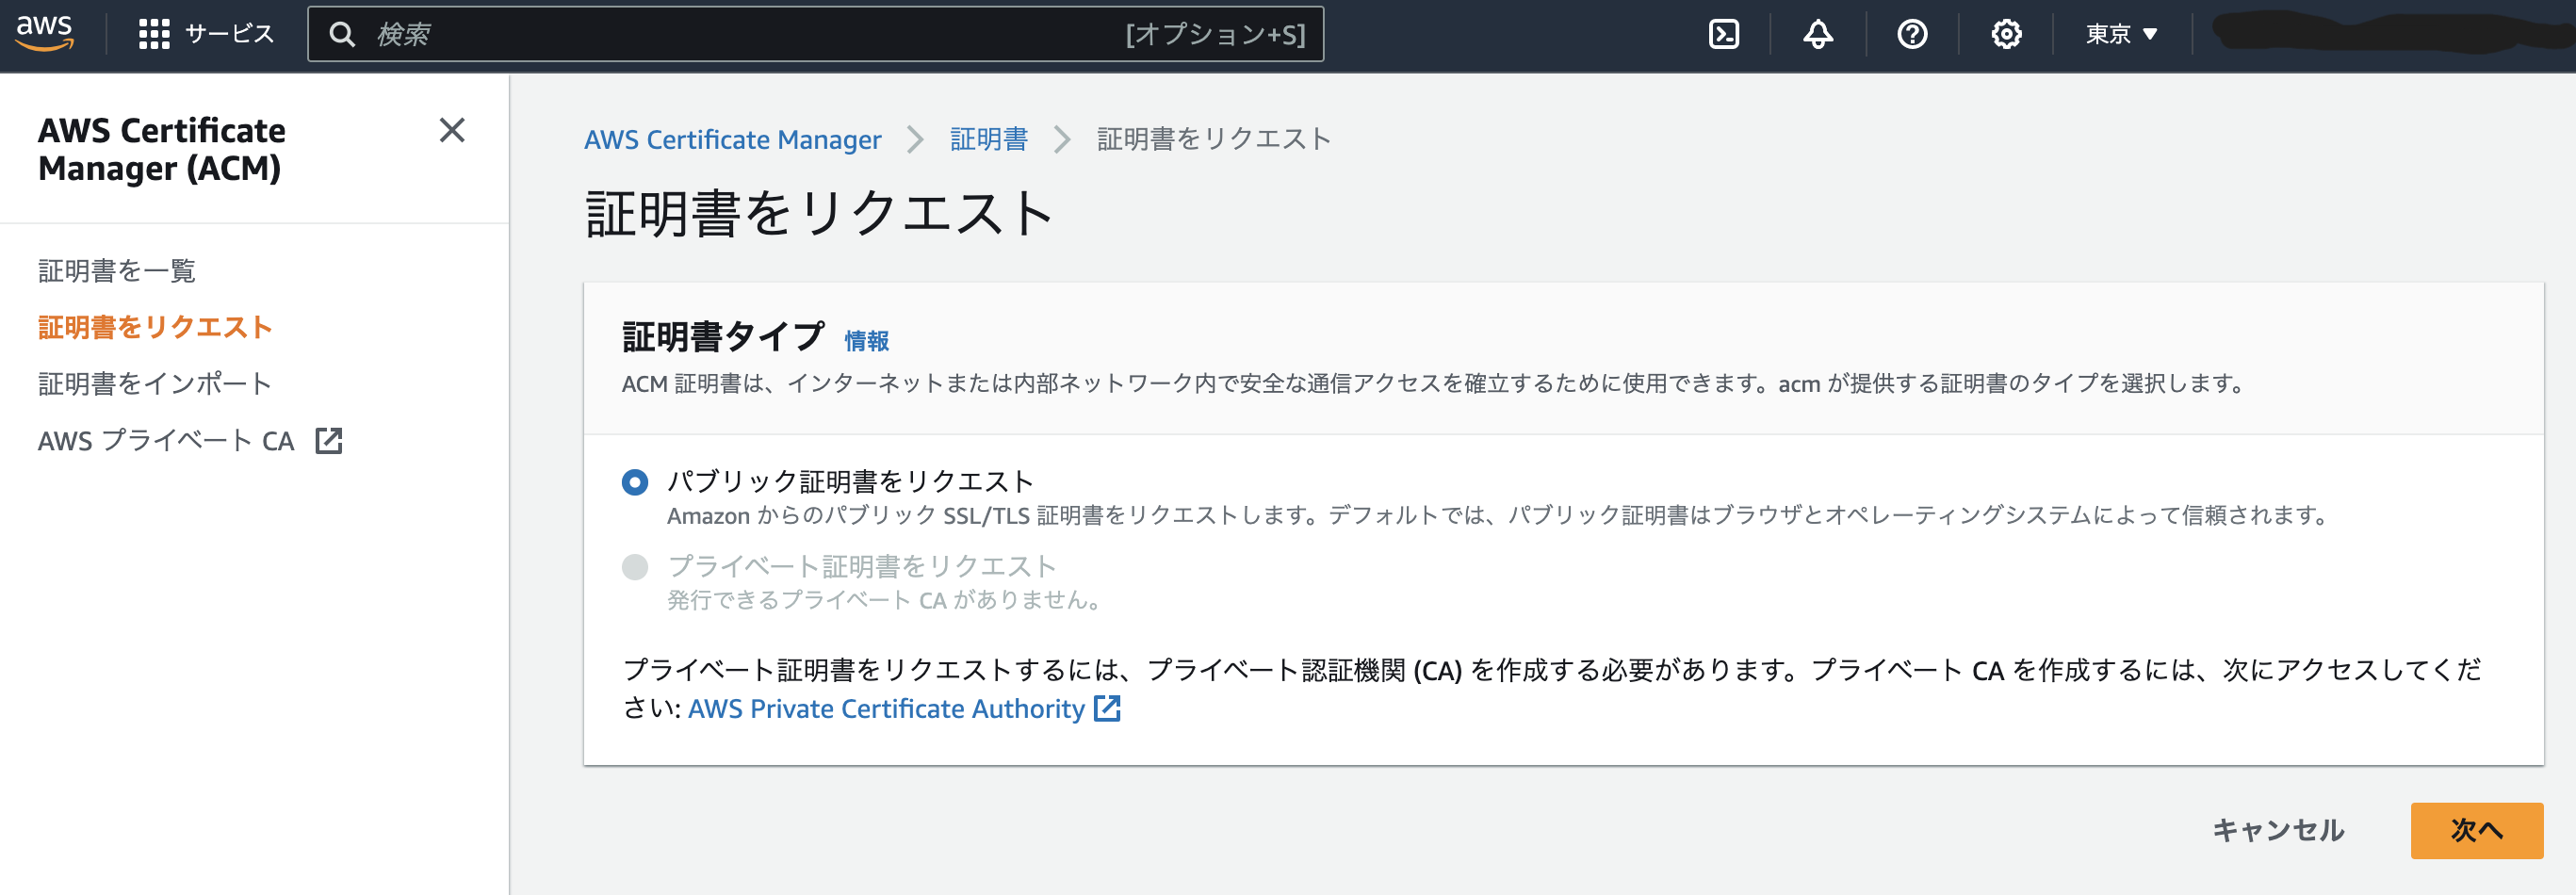Close the ACM sidebar with X

point(452,130)
